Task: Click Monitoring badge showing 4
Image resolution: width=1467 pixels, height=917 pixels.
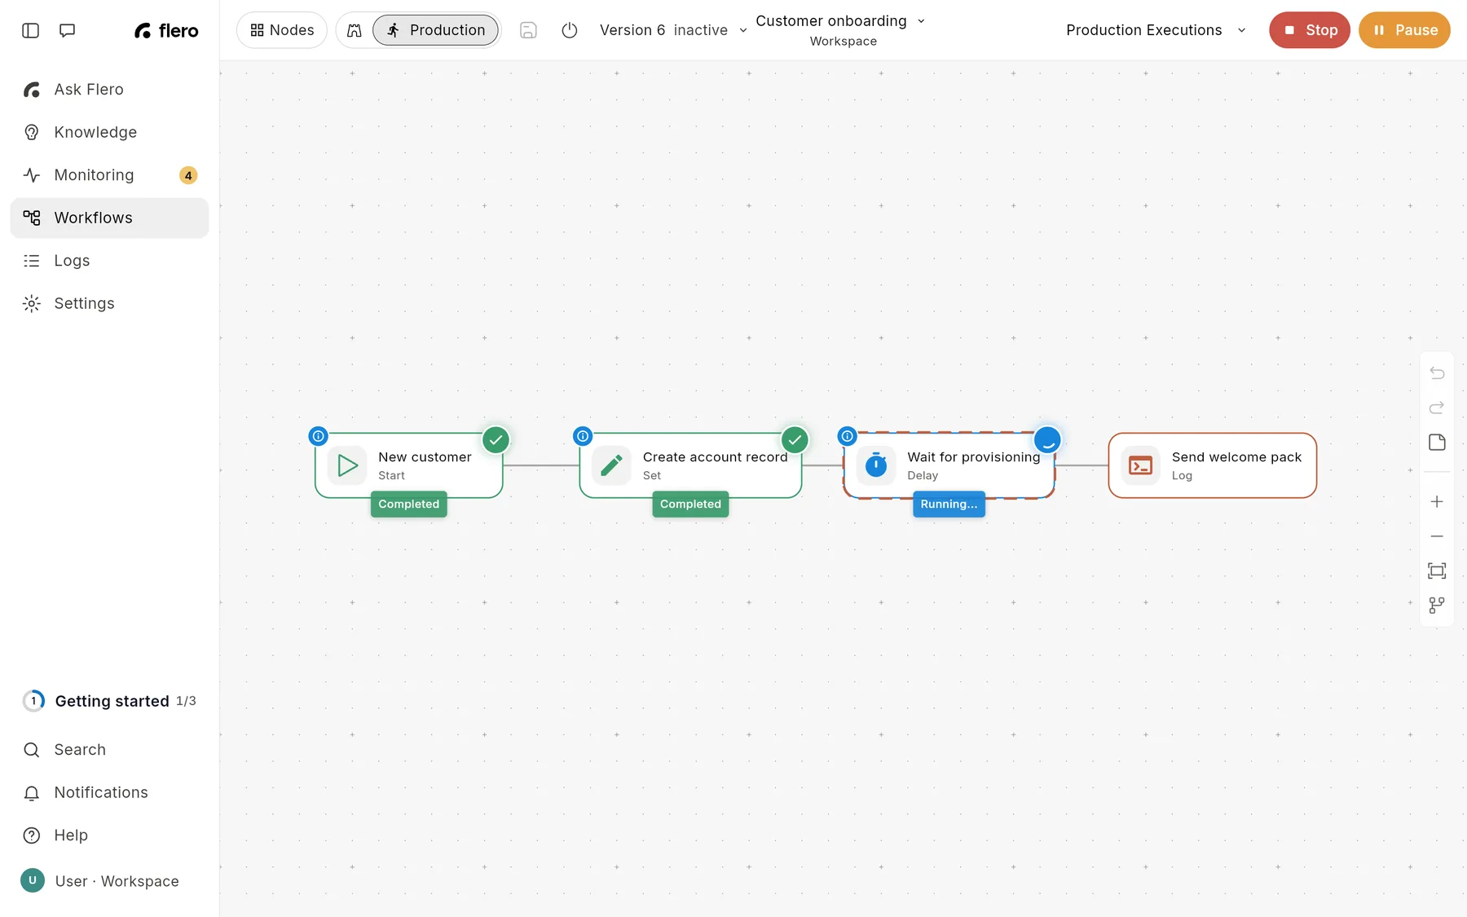Action: pos(188,175)
